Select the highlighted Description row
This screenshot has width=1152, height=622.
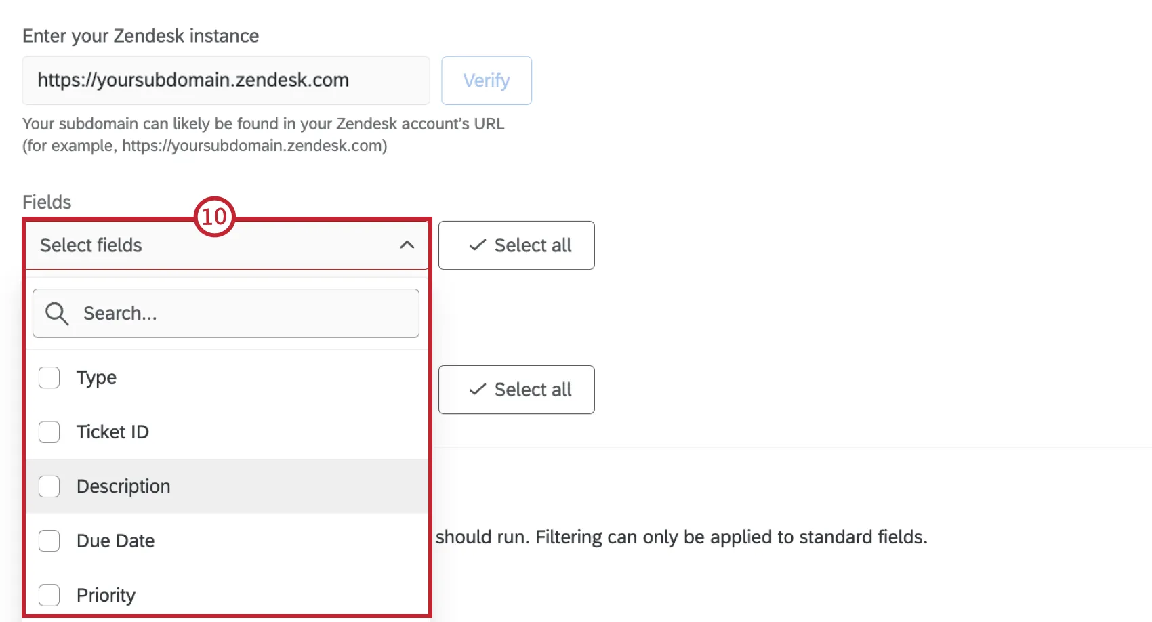click(123, 486)
